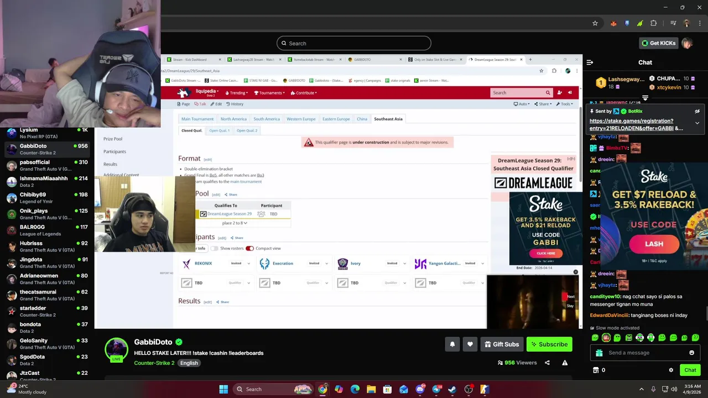Collapse the gift leaderboard handle
Viewport: 708px width, 398px height.
pos(645,98)
